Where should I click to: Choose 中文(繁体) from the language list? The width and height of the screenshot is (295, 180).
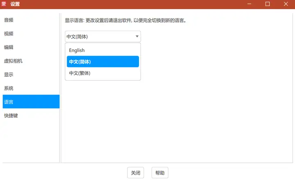pos(103,73)
